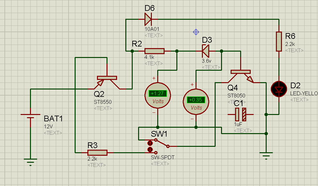Click the LED-YELLO part name text
Viewport: 318px width, 186px height.
click(x=304, y=93)
